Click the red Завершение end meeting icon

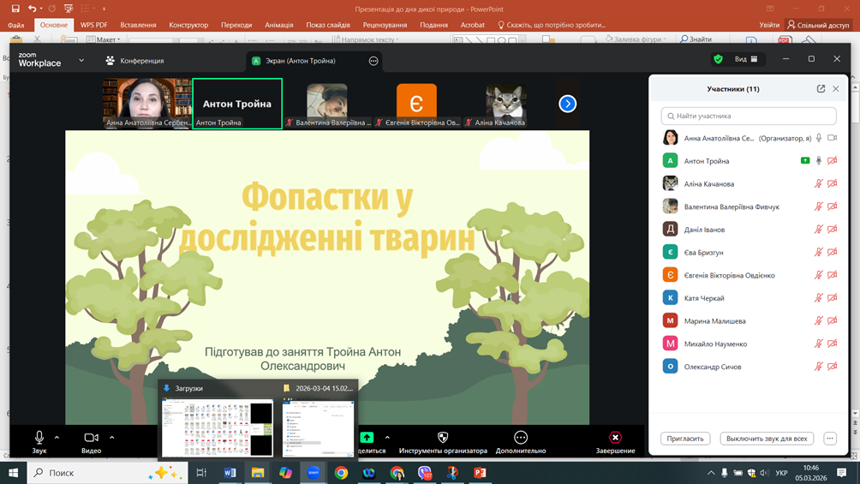[615, 438]
